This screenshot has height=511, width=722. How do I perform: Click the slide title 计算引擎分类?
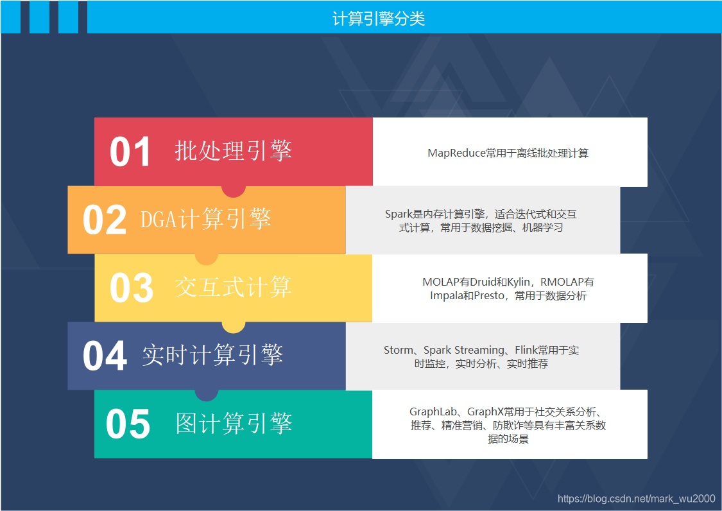(378, 18)
